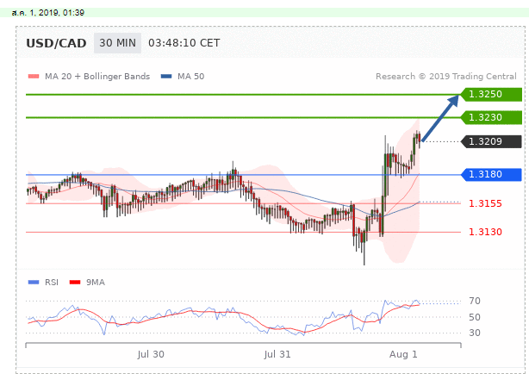Click the 1.3230 resistance price tag

click(491, 117)
